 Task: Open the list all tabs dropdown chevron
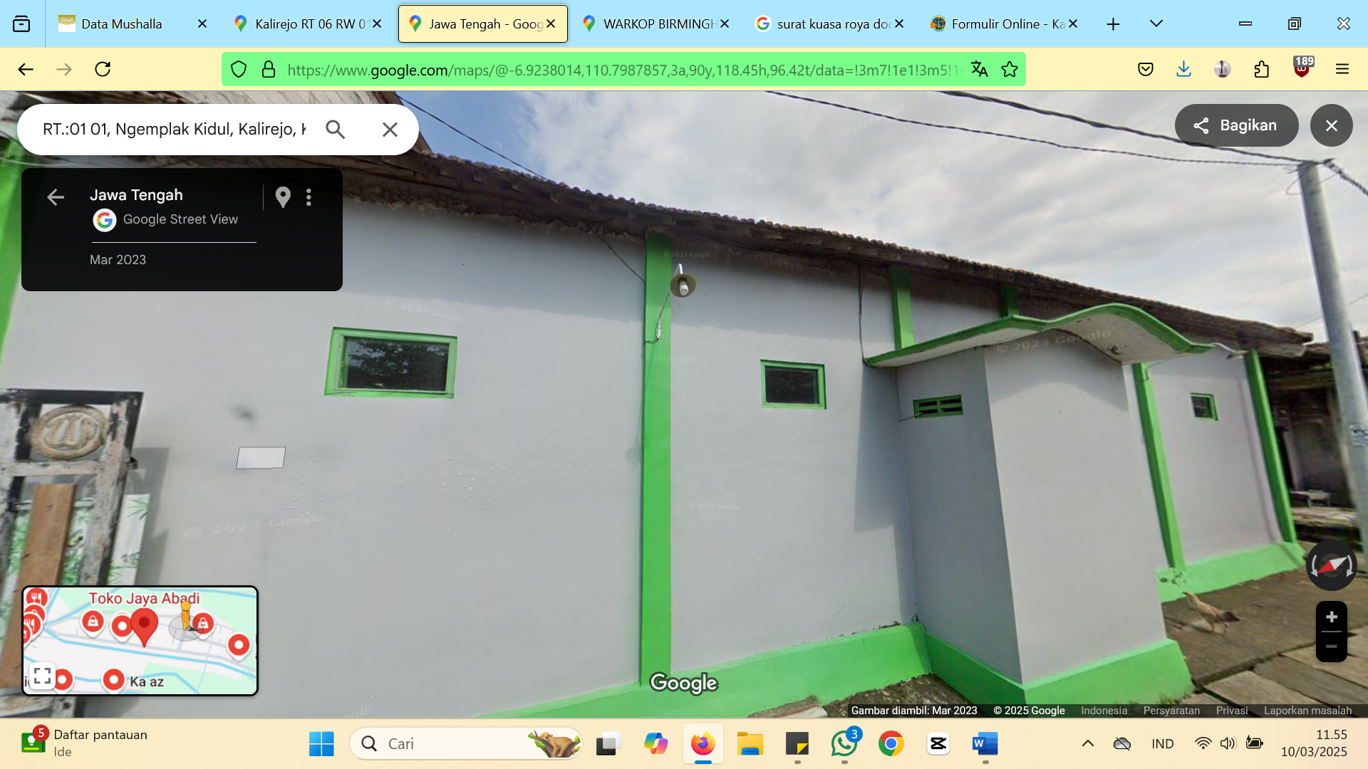(x=1156, y=23)
